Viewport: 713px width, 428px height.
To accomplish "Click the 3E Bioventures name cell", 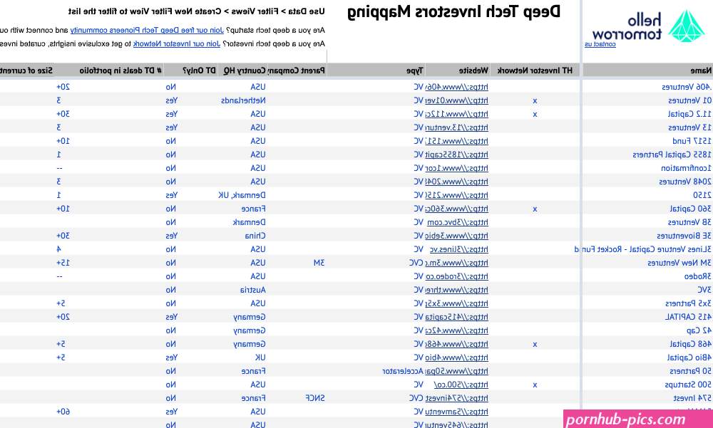I will point(684,236).
